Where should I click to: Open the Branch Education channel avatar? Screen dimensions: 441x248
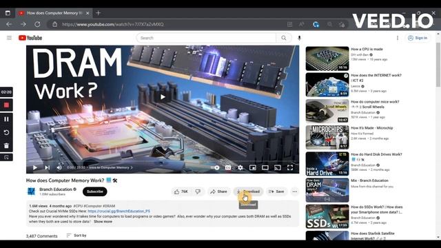(x=31, y=192)
